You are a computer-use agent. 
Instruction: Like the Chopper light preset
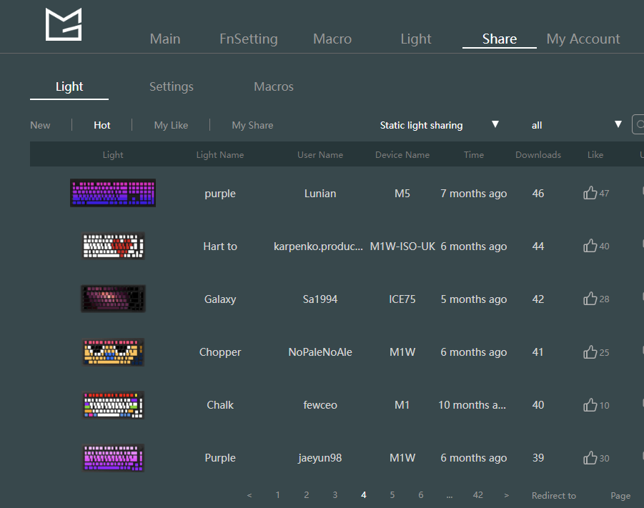[x=590, y=352]
